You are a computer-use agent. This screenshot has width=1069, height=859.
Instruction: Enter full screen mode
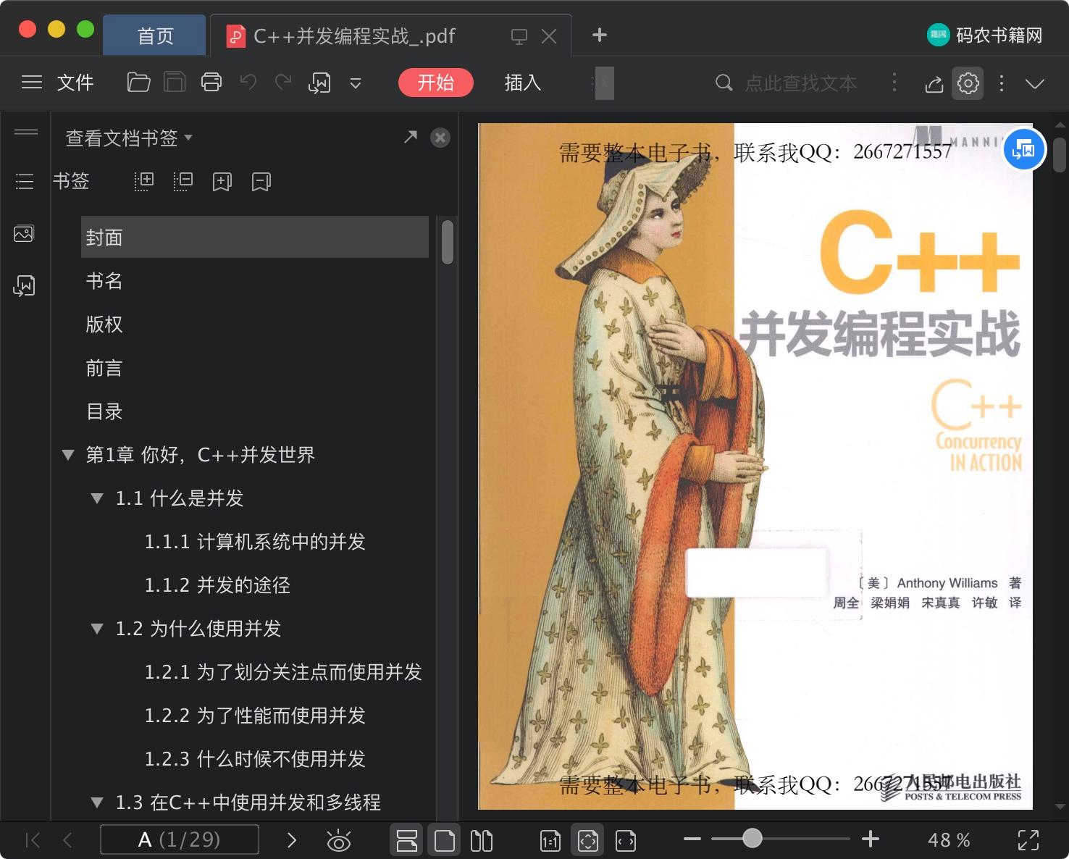click(1028, 840)
